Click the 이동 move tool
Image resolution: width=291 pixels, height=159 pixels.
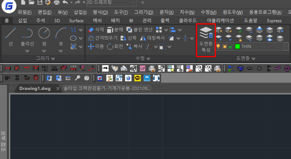click(96, 46)
